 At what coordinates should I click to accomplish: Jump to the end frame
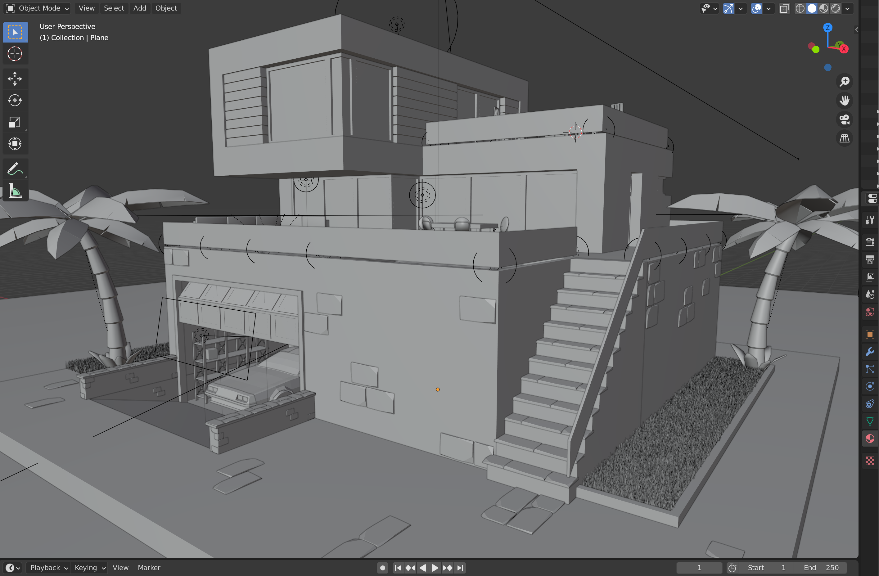(x=460, y=568)
